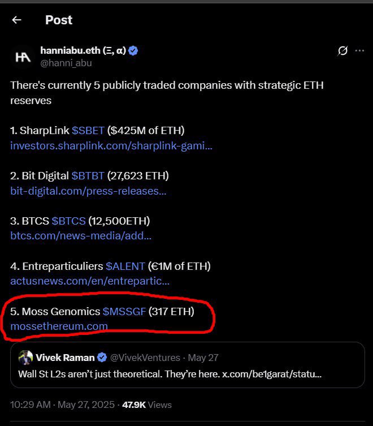
Task: Click the back arrow icon
Action: pyautogui.click(x=16, y=20)
